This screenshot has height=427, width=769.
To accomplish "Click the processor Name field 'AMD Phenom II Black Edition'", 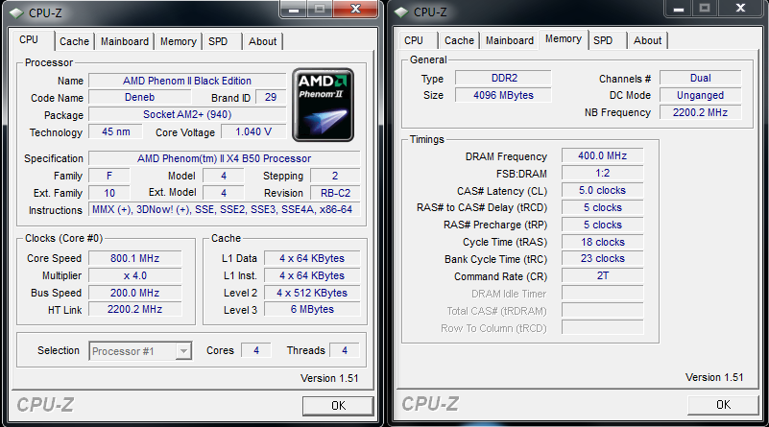I will point(187,81).
